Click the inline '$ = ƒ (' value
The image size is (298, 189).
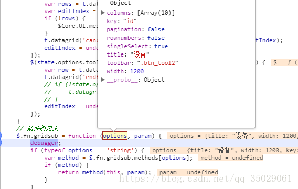(284, 62)
